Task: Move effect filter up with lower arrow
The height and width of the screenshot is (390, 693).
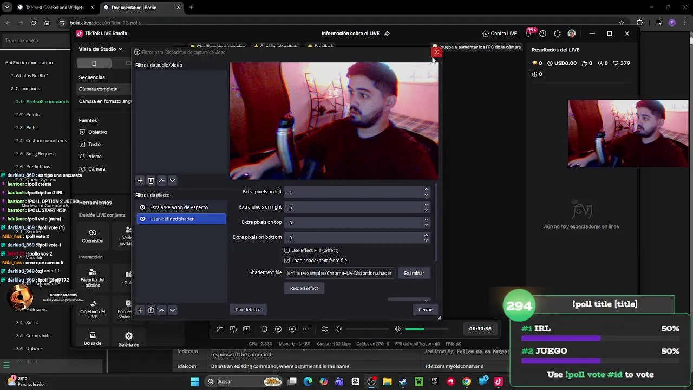Action: coord(161,310)
